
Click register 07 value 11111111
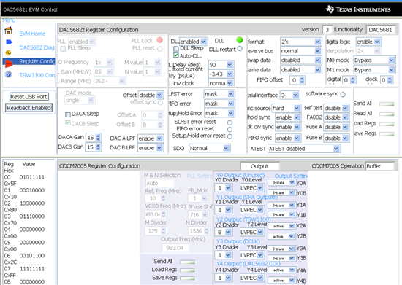(32, 269)
